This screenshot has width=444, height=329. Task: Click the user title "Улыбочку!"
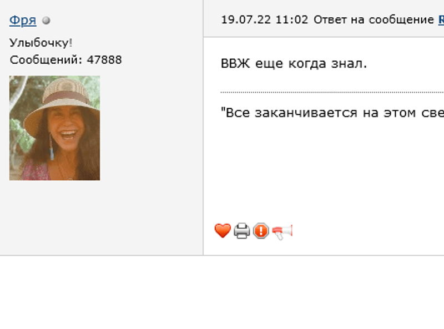click(41, 43)
